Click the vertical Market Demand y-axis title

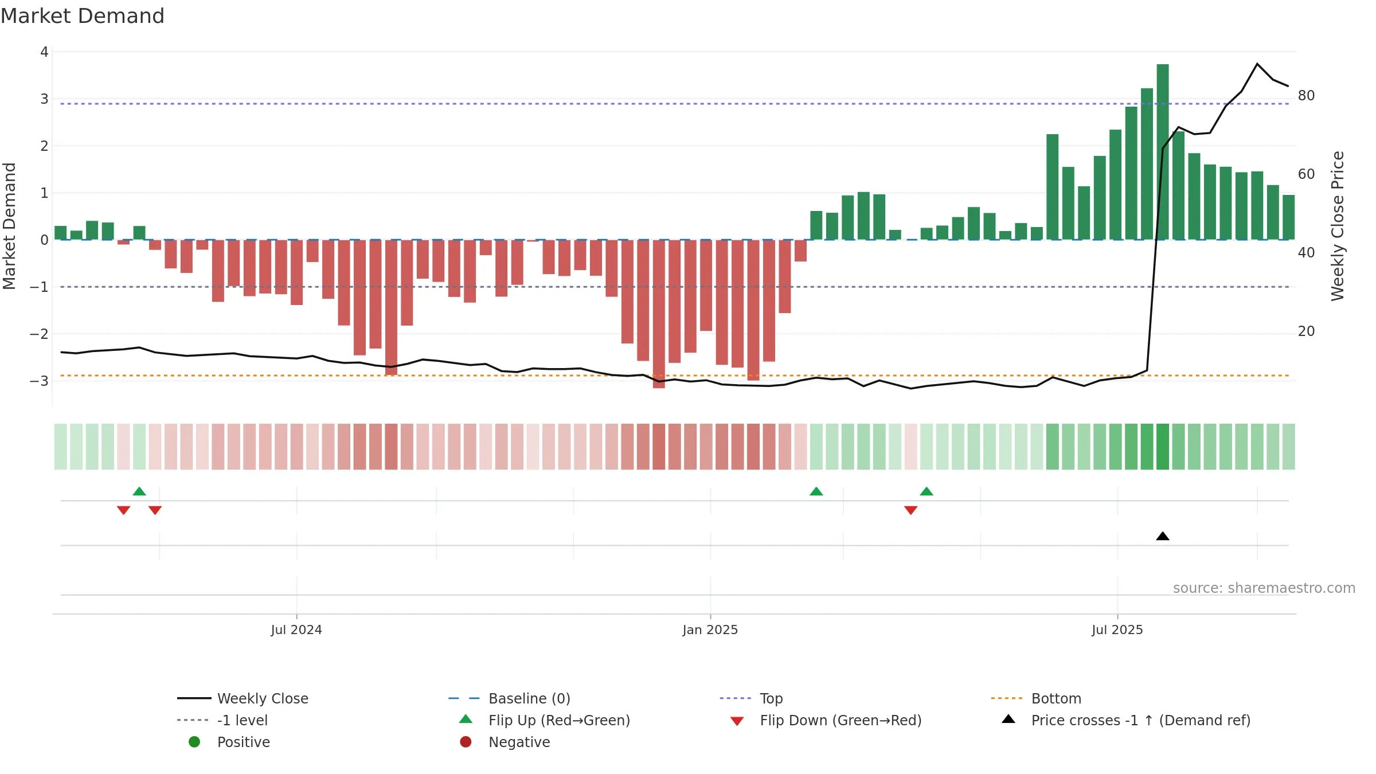coord(9,226)
